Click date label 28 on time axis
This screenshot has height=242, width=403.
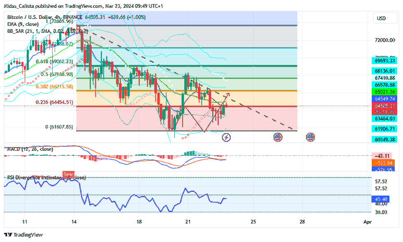302,222
